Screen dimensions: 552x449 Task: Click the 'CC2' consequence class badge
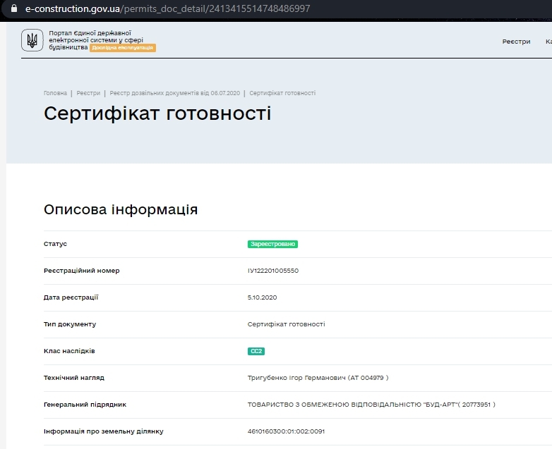tap(256, 351)
